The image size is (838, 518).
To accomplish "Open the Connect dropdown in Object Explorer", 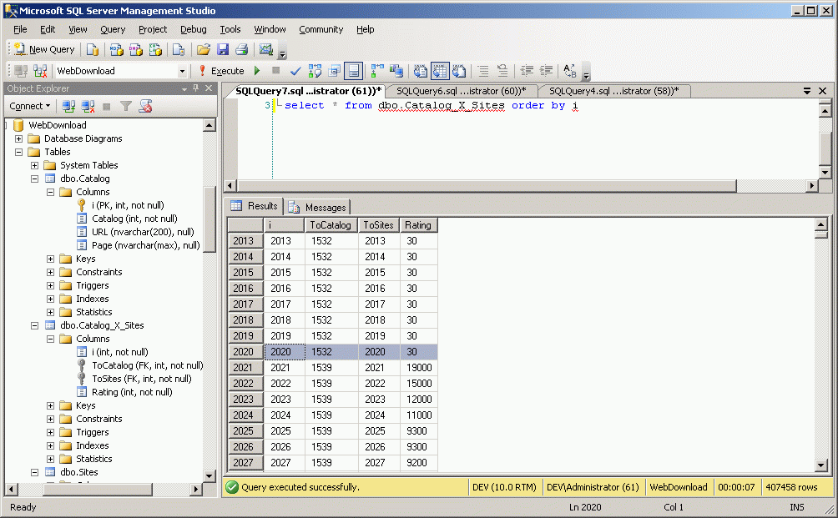I will coord(30,106).
